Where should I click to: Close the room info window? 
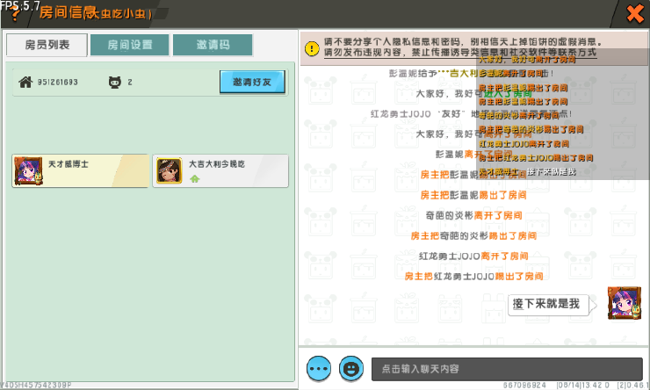[632, 14]
